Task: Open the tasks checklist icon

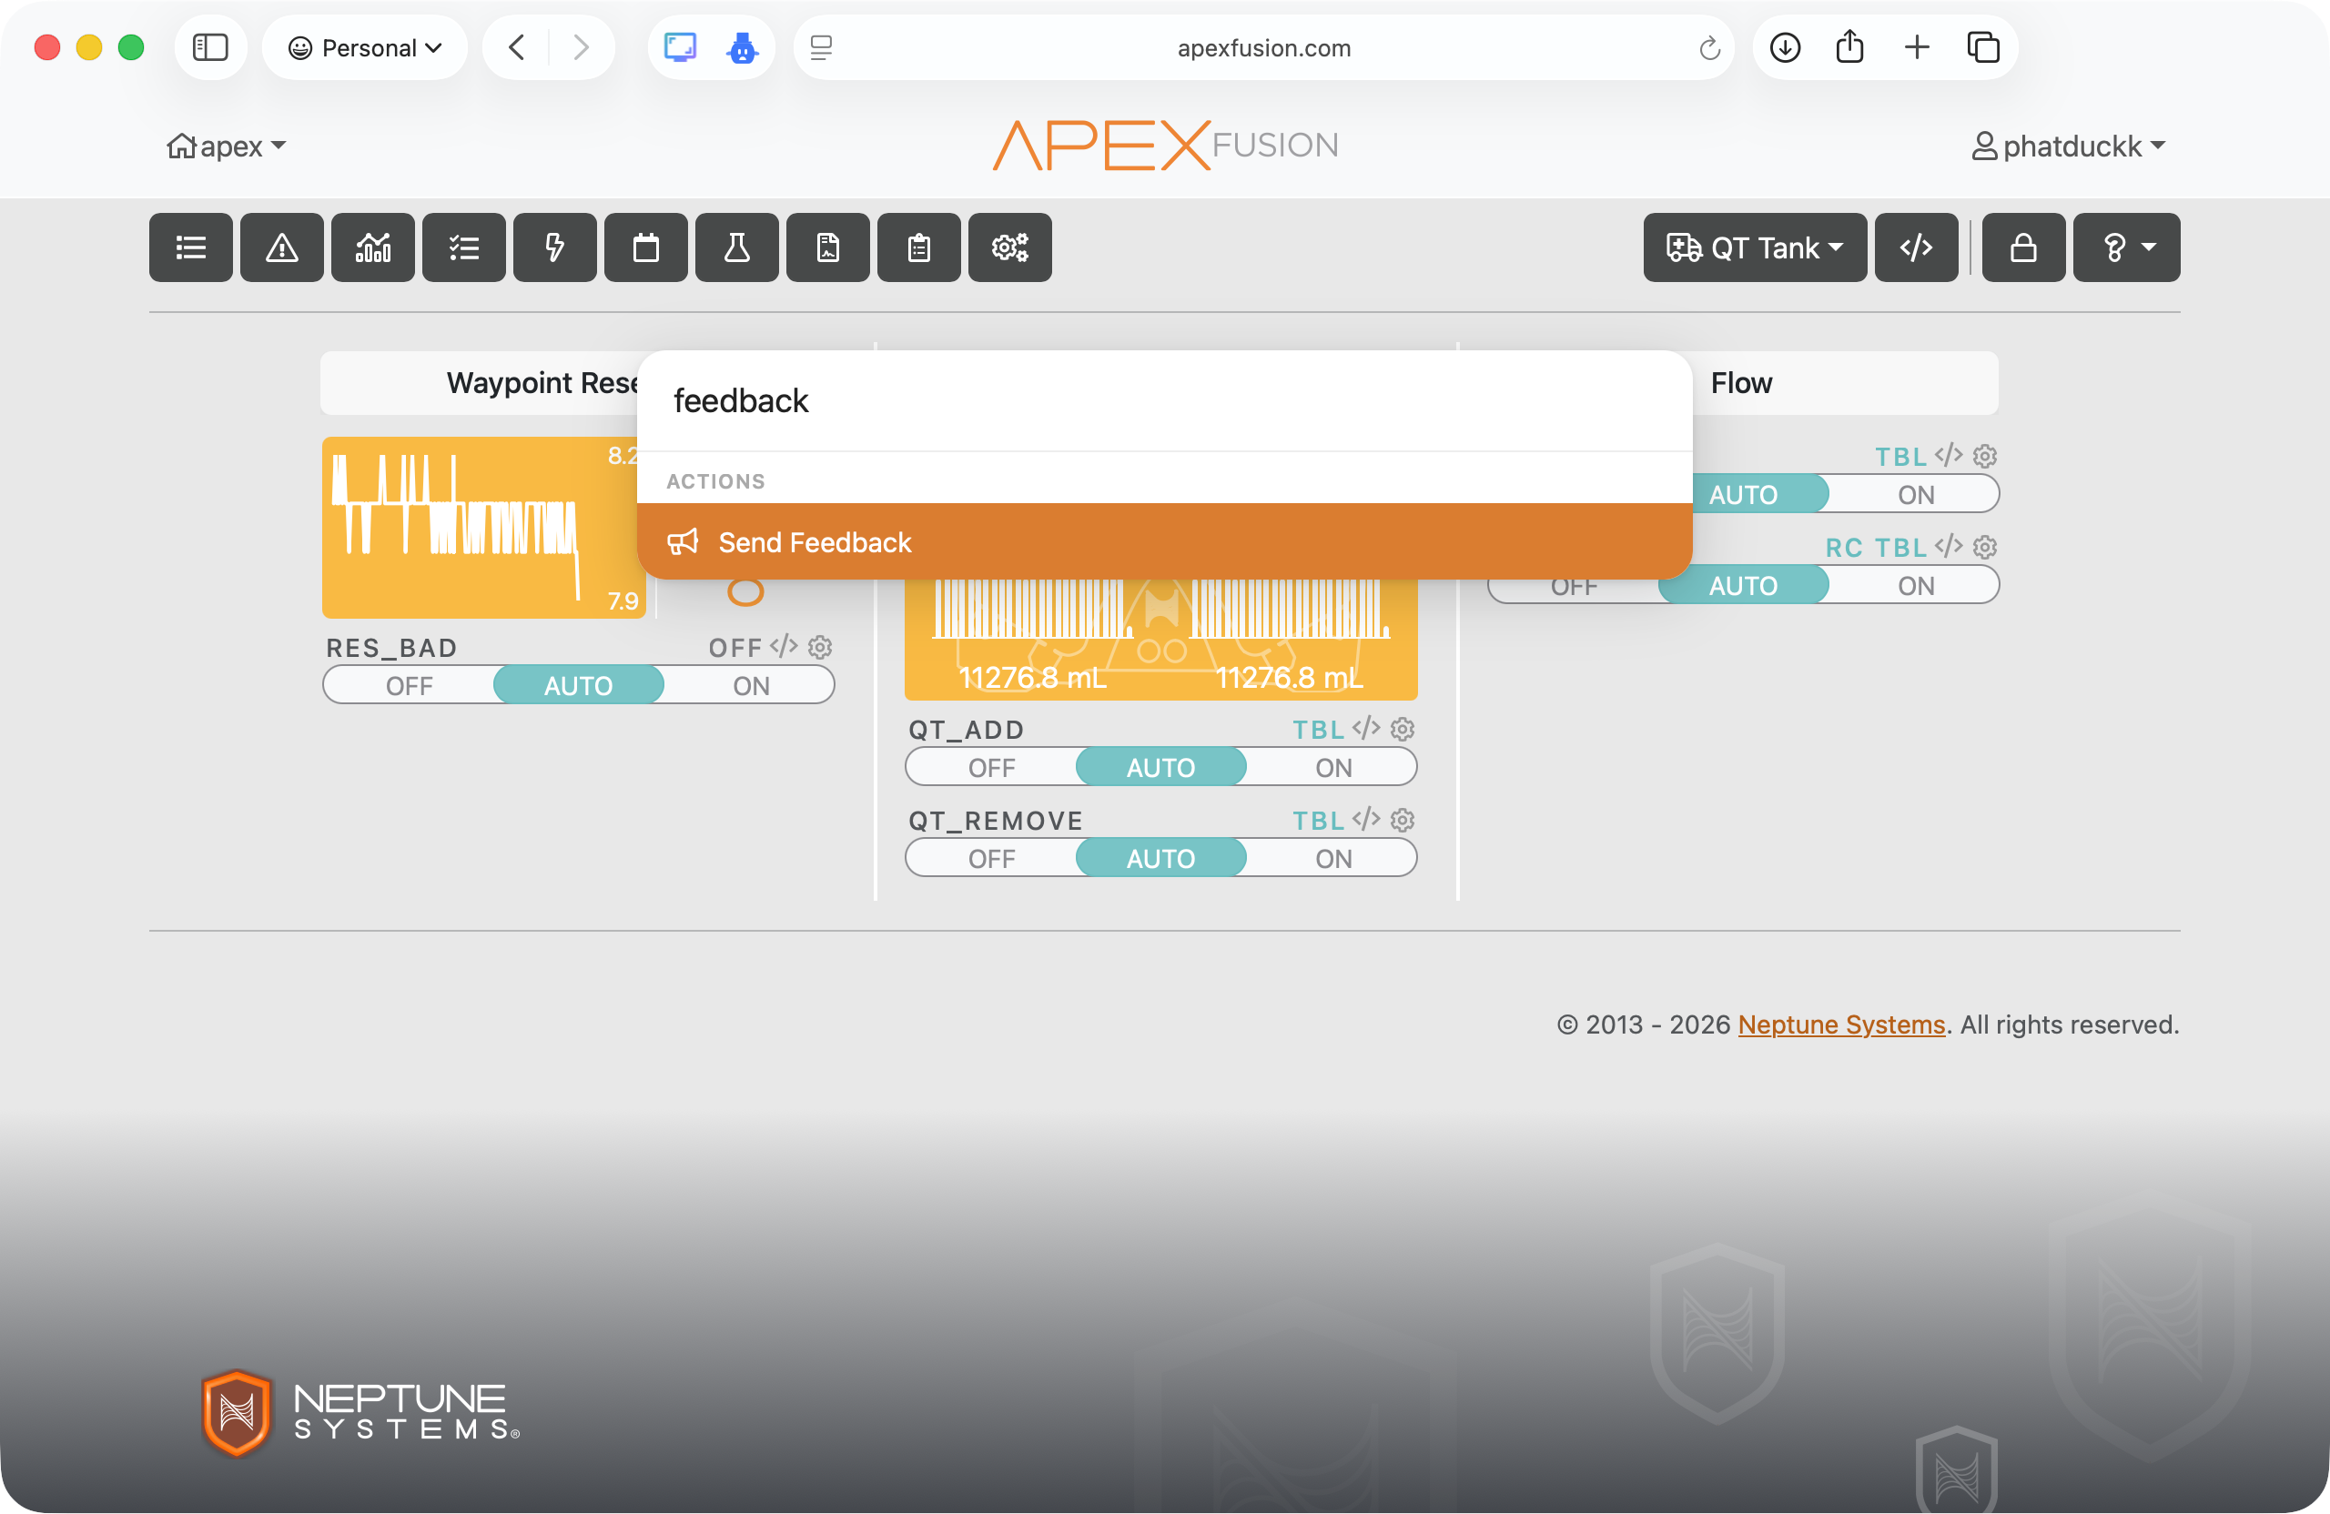Action: point(464,247)
